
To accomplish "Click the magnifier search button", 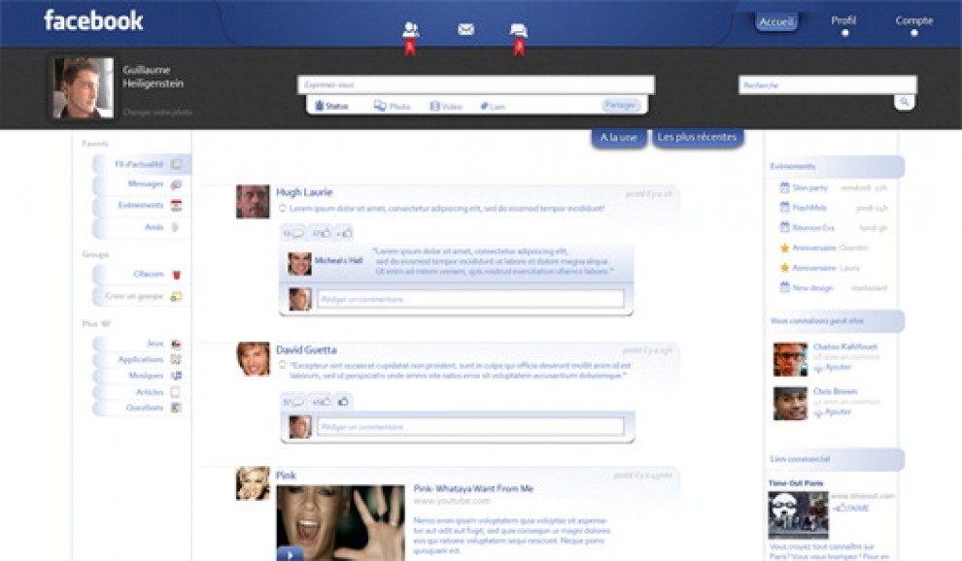I will click(x=905, y=102).
